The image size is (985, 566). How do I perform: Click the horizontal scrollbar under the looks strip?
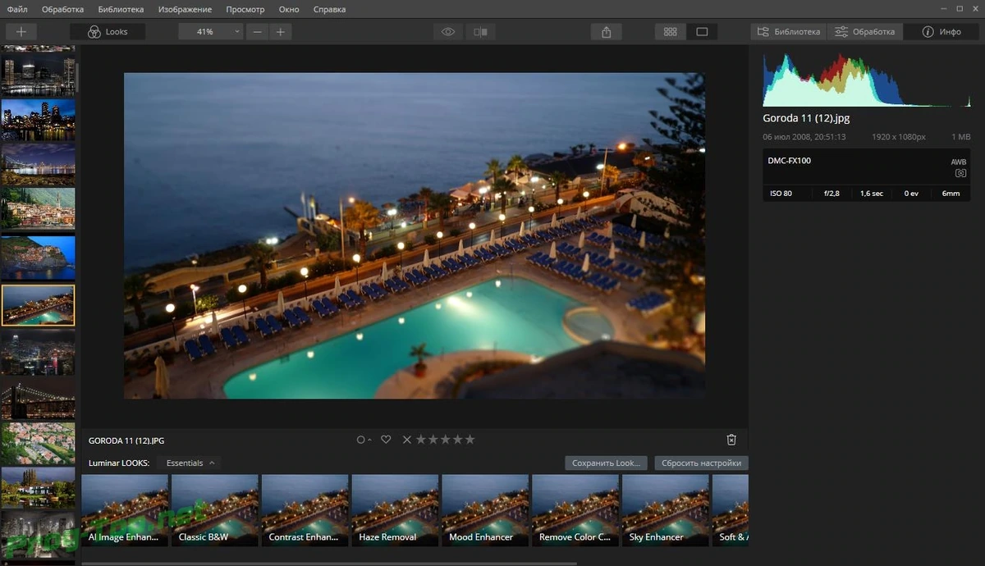(328, 563)
